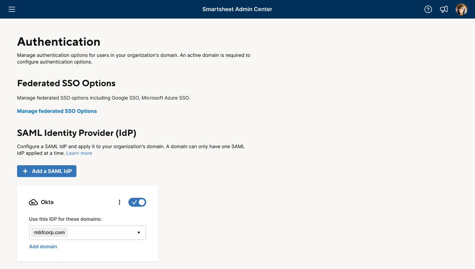
Task: Click the help question mark icon
Action: 428,9
